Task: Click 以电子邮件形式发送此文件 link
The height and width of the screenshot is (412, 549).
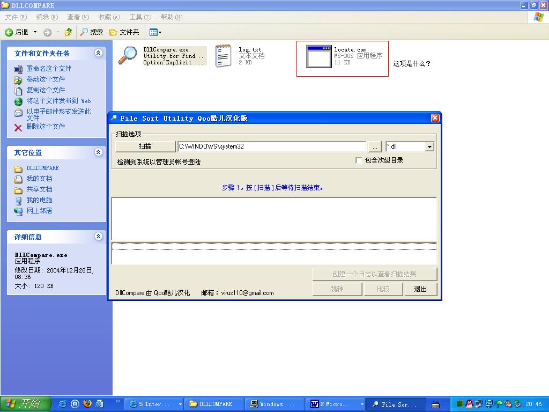Action: 59,115
